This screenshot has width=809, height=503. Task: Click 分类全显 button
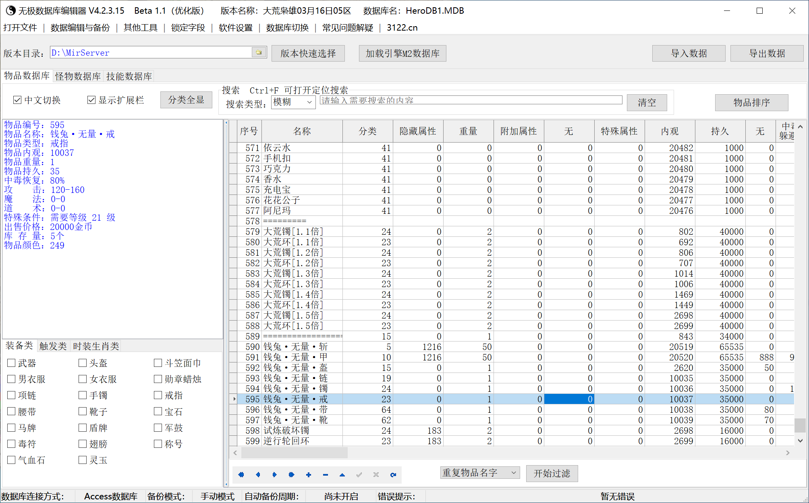coord(186,100)
